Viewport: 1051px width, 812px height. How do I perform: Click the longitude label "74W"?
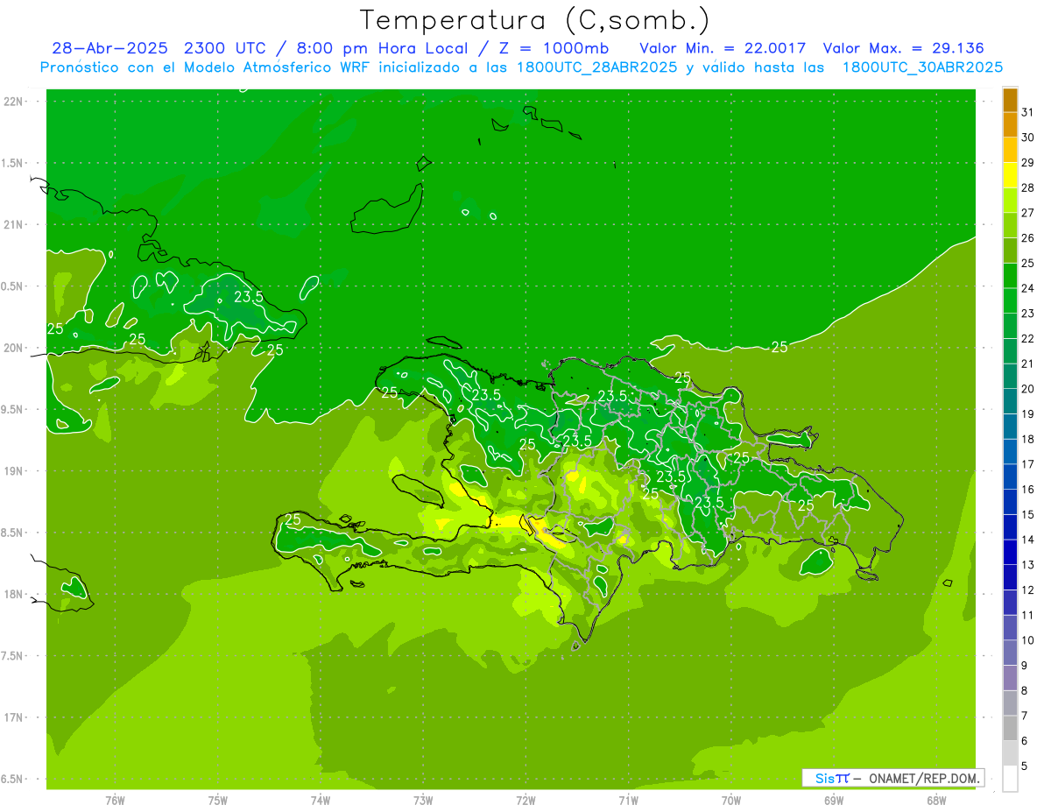pos(321,801)
